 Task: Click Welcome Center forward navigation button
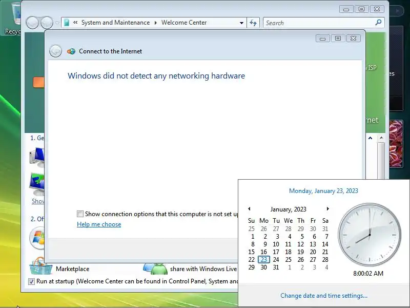pos(47,23)
